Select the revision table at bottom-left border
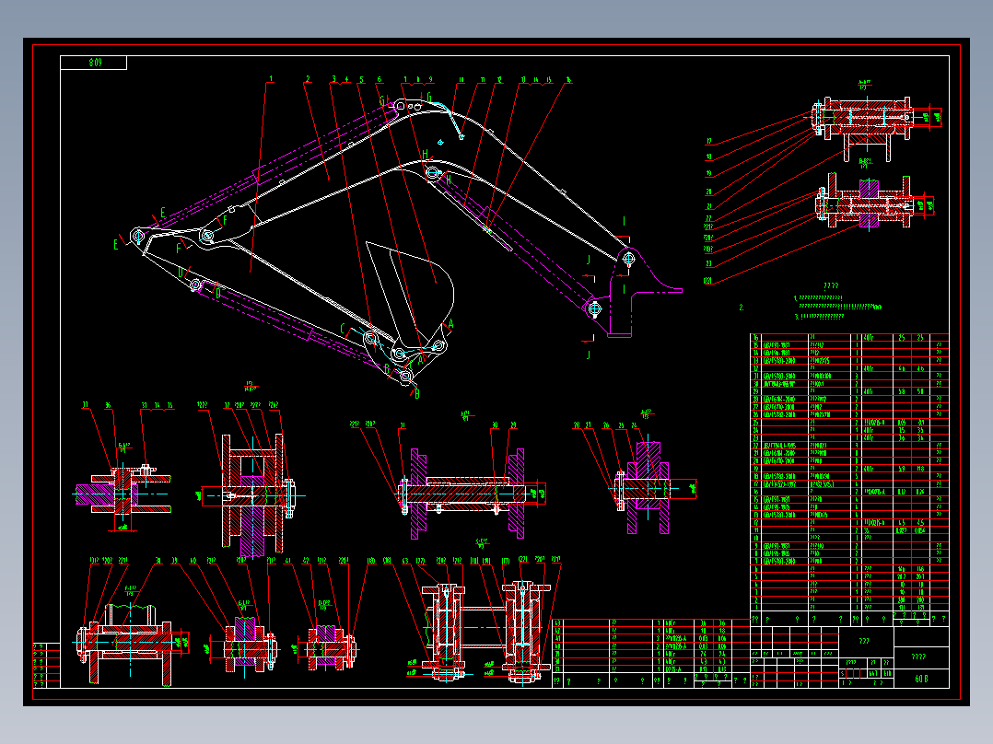Screen dimensions: 993x744 (x=46, y=665)
